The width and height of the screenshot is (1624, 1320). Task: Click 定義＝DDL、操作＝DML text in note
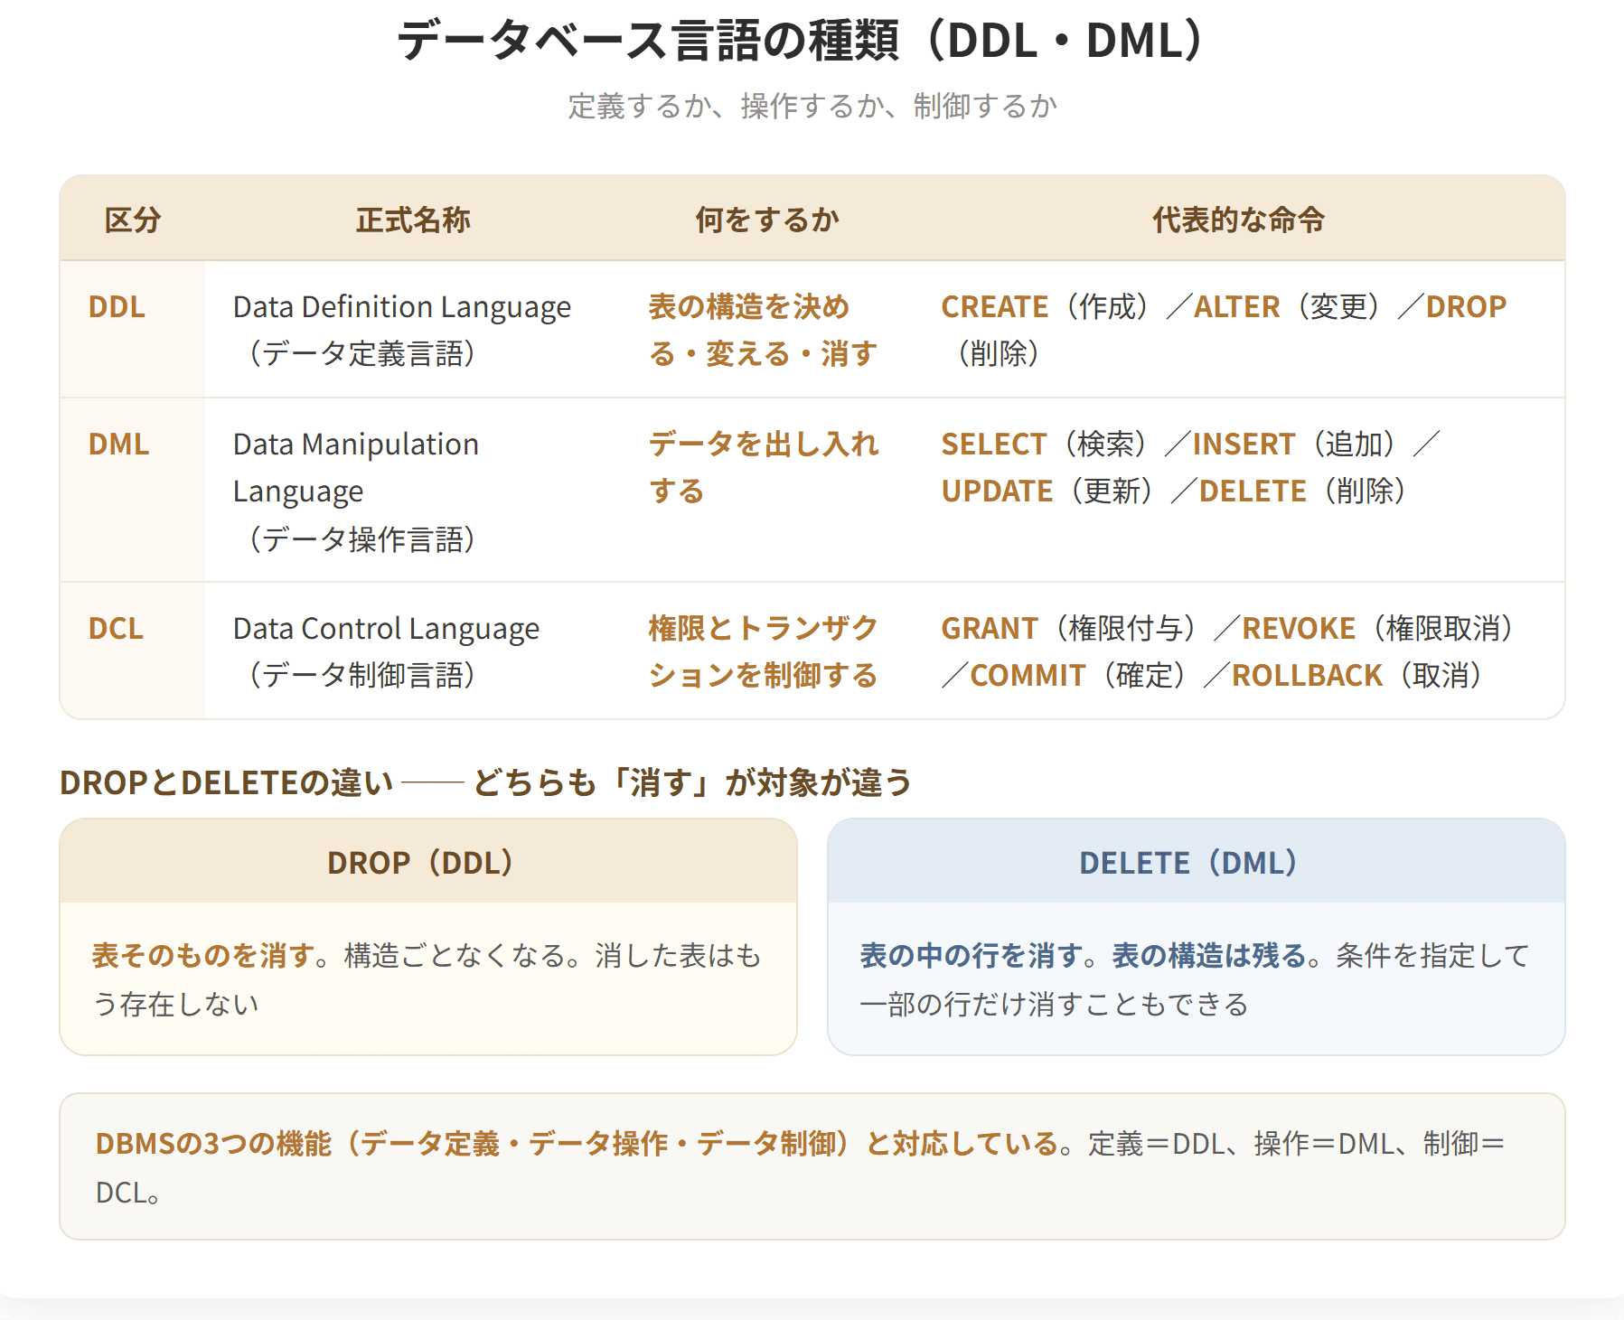(x=1241, y=1144)
